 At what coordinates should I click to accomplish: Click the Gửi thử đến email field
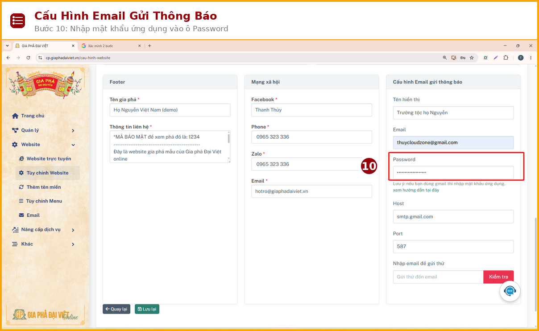point(438,277)
